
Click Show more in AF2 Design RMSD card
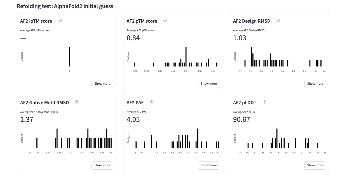315,84
